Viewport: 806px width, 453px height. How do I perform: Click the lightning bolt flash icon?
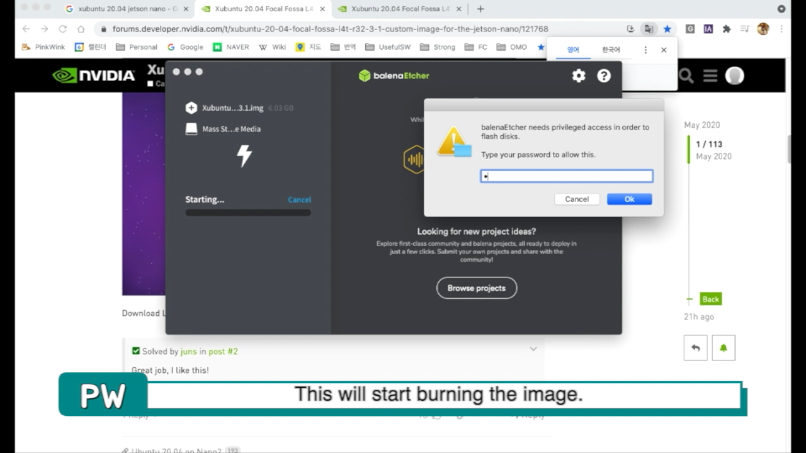click(x=244, y=155)
